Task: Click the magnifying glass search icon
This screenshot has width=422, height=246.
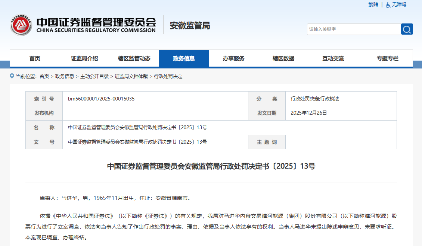Action: 407,29
